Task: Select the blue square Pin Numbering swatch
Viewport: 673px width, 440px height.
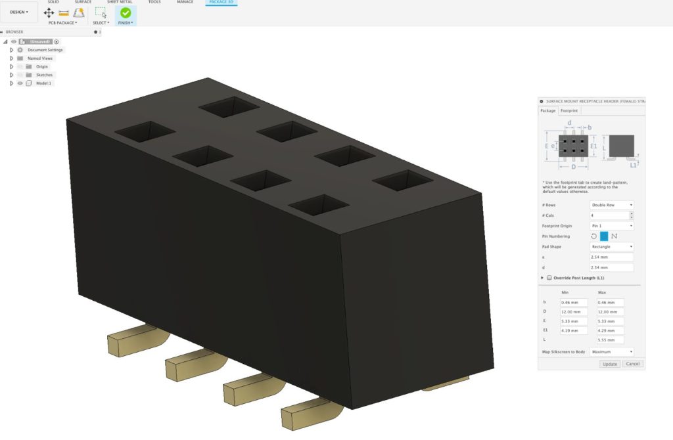Action: click(604, 236)
